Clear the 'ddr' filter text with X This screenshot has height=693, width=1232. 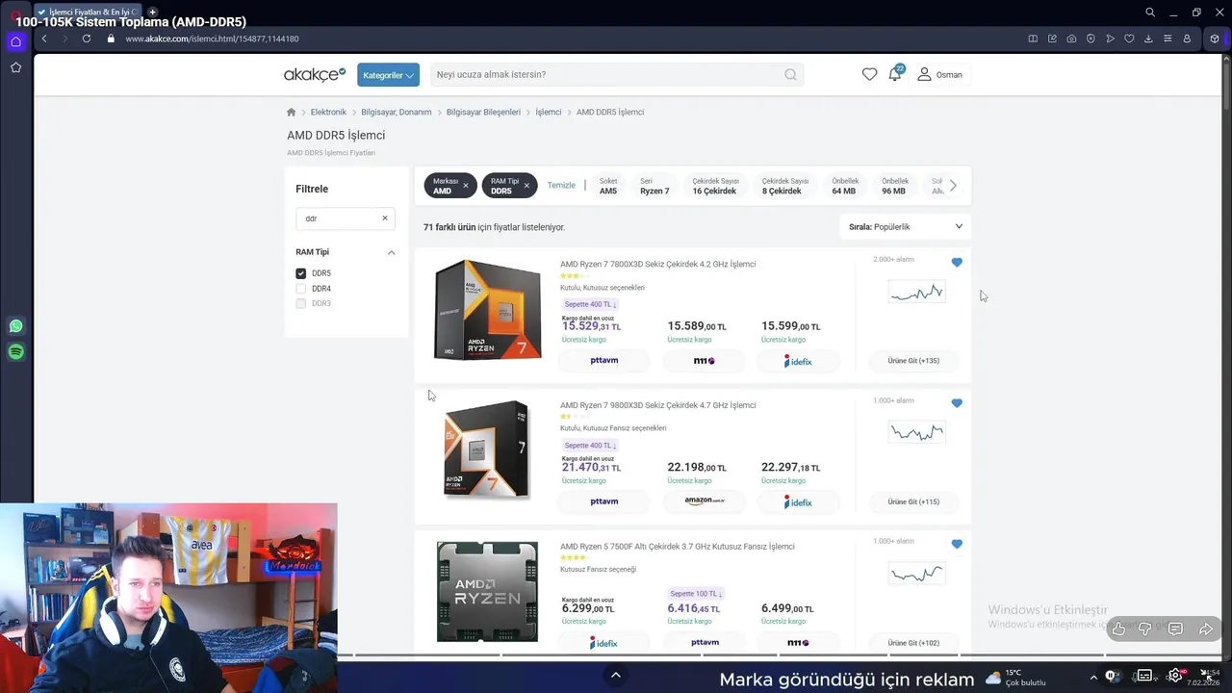385,218
